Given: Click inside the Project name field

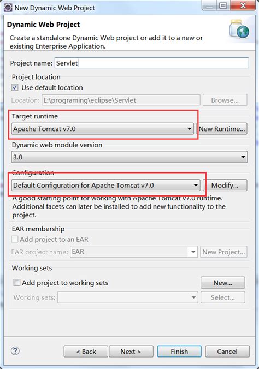Looking at the screenshot, I should 152,63.
